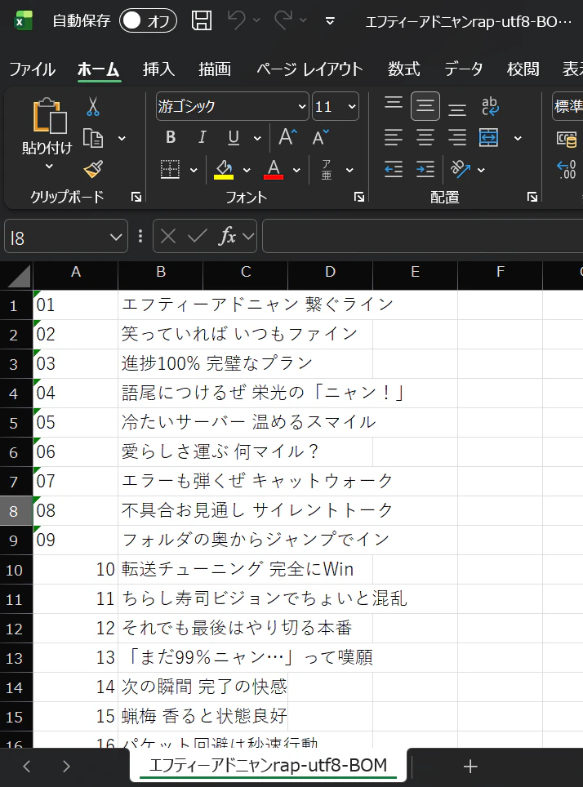This screenshot has width=583, height=787.
Task: Open Customize Quick Access Toolbar menu
Action: tap(330, 20)
